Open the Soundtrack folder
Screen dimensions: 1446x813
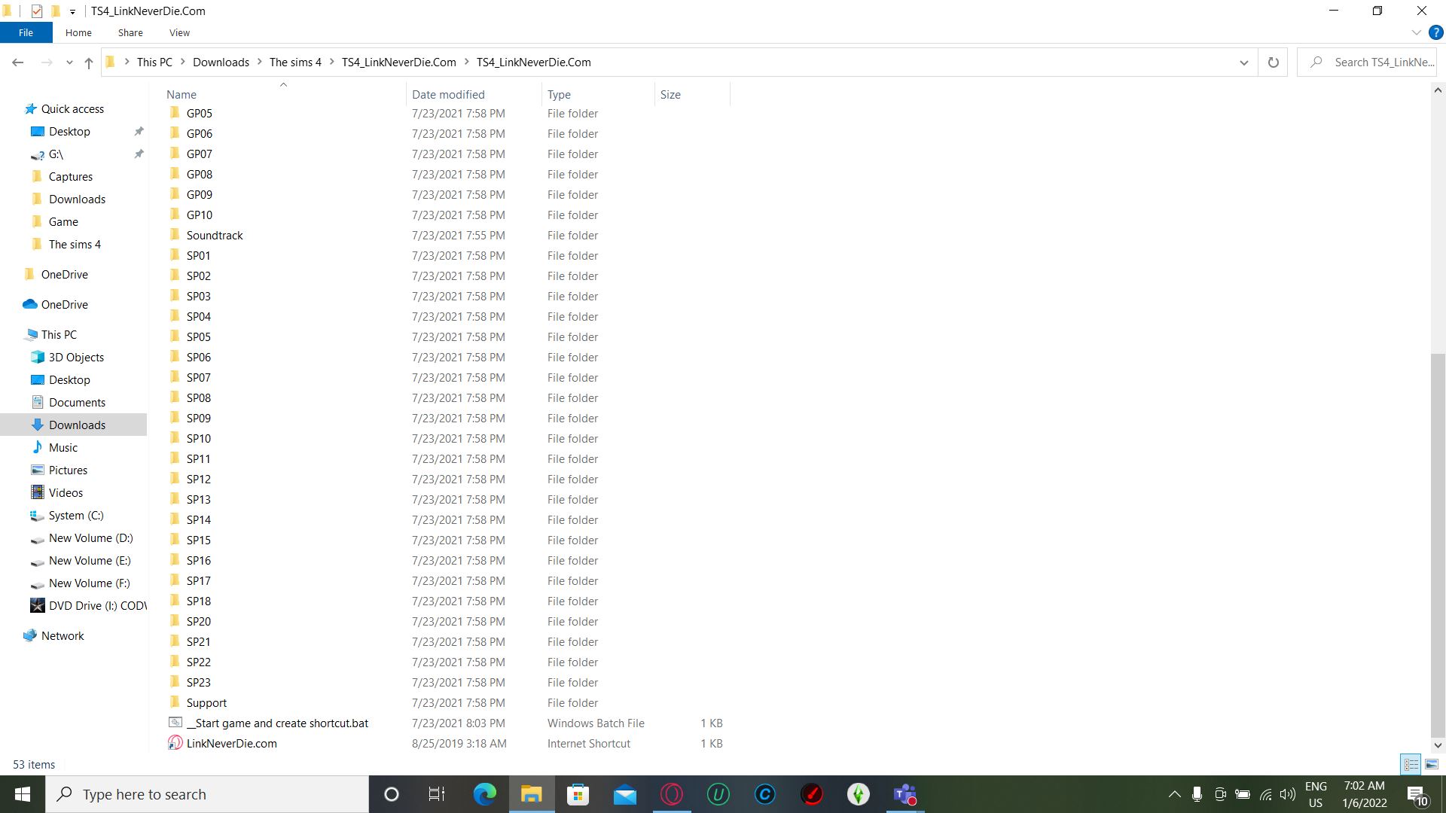tap(215, 236)
